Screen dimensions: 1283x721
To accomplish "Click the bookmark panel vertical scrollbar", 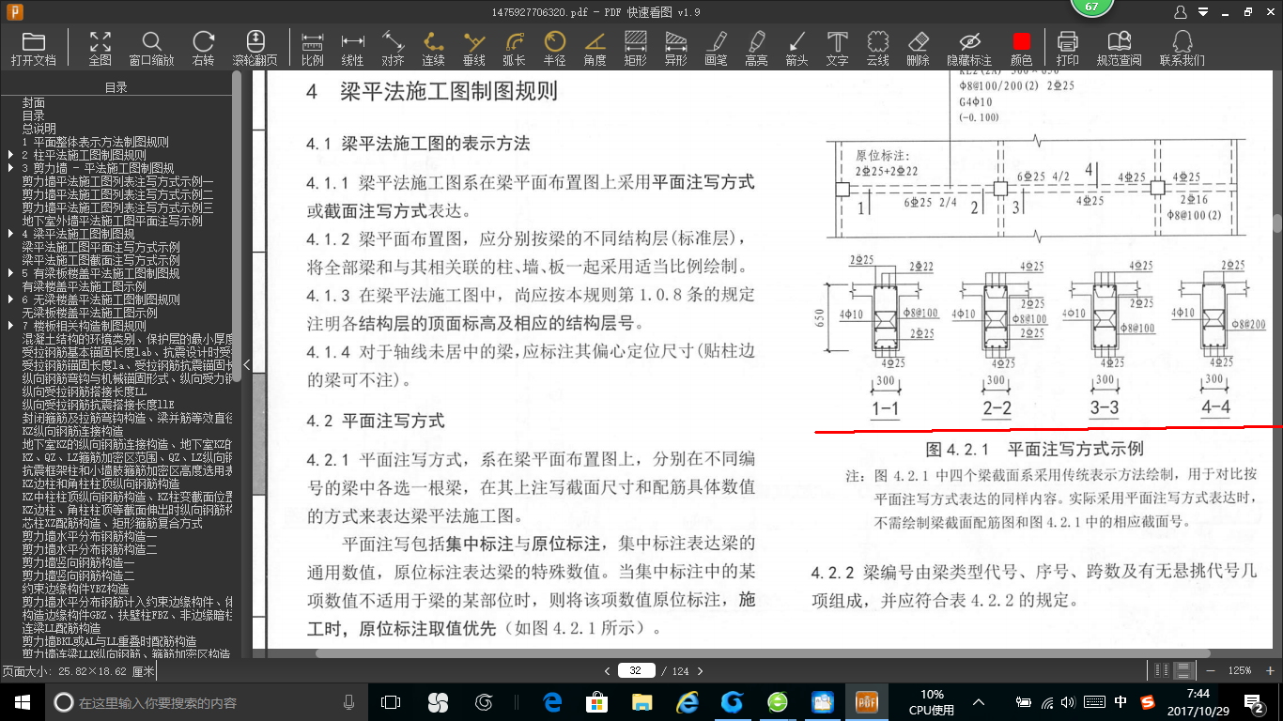I will (237, 225).
